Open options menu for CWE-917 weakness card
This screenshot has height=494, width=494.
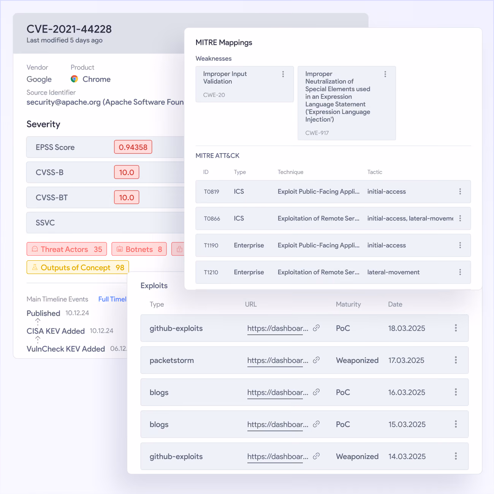(x=385, y=74)
